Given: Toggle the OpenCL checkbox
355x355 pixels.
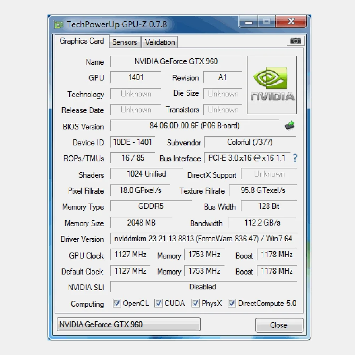Looking at the screenshot, I should 117,303.
